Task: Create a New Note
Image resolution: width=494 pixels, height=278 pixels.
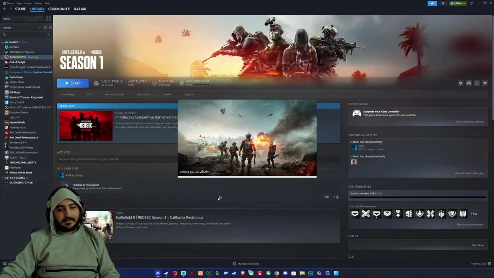Action: 478,245
